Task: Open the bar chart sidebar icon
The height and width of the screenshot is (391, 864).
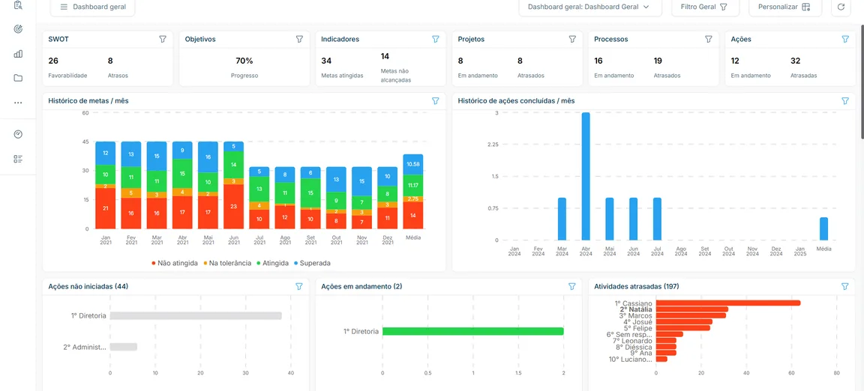Action: tap(18, 53)
